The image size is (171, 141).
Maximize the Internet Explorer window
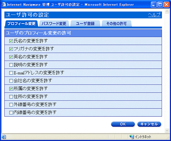pyautogui.click(x=160, y=5)
